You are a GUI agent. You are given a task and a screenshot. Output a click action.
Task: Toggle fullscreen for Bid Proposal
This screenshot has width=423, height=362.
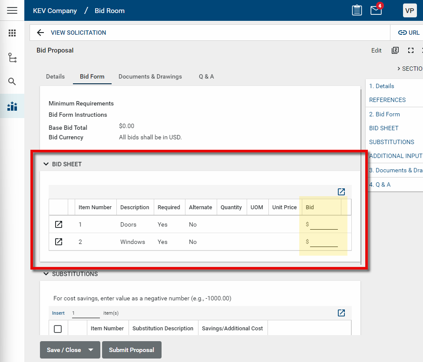[x=411, y=50]
